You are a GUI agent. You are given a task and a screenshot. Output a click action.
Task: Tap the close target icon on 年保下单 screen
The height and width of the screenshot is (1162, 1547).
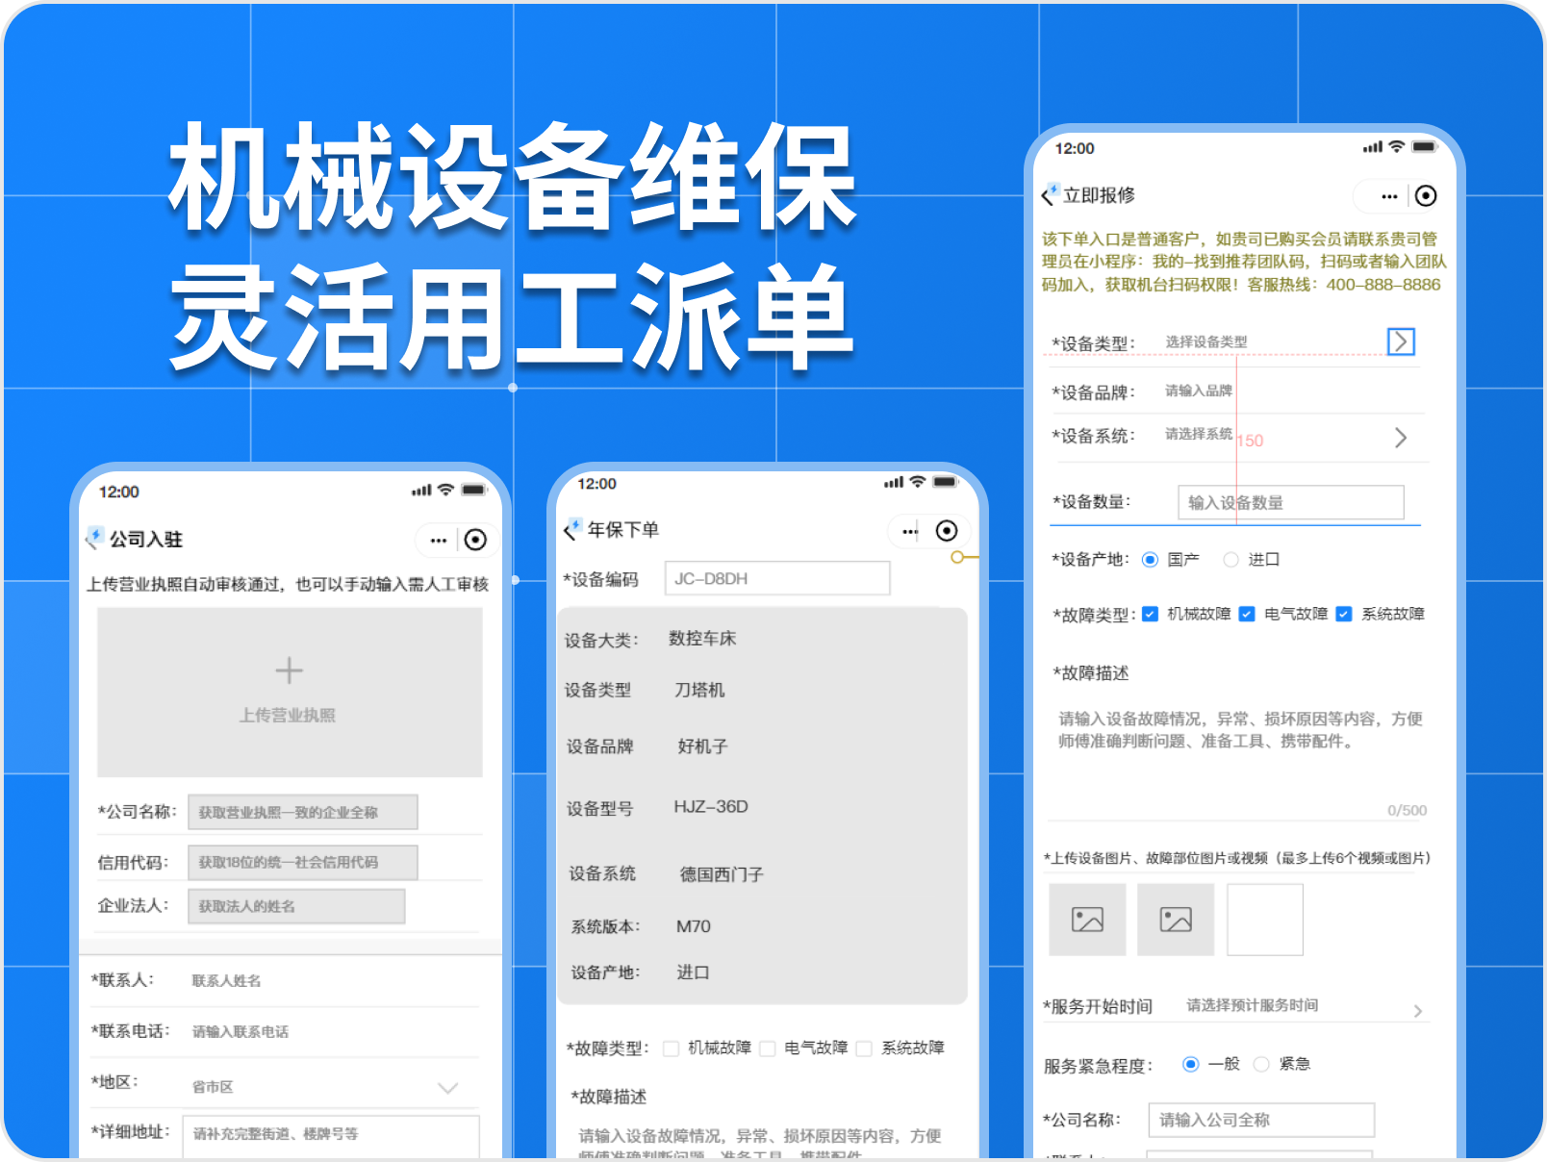(x=947, y=531)
